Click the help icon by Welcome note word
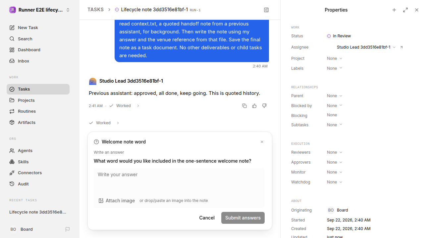The height and width of the screenshot is (238, 424). point(96,142)
